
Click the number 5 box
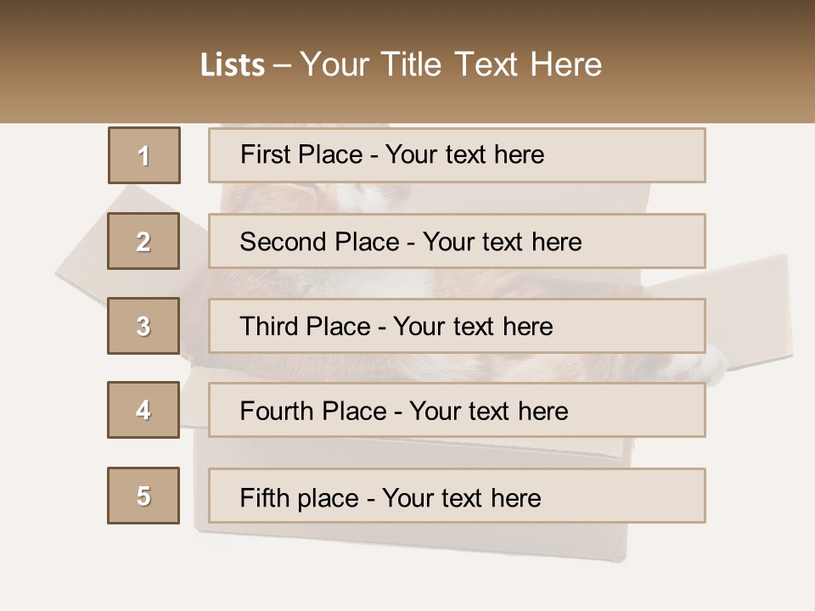[x=143, y=496]
